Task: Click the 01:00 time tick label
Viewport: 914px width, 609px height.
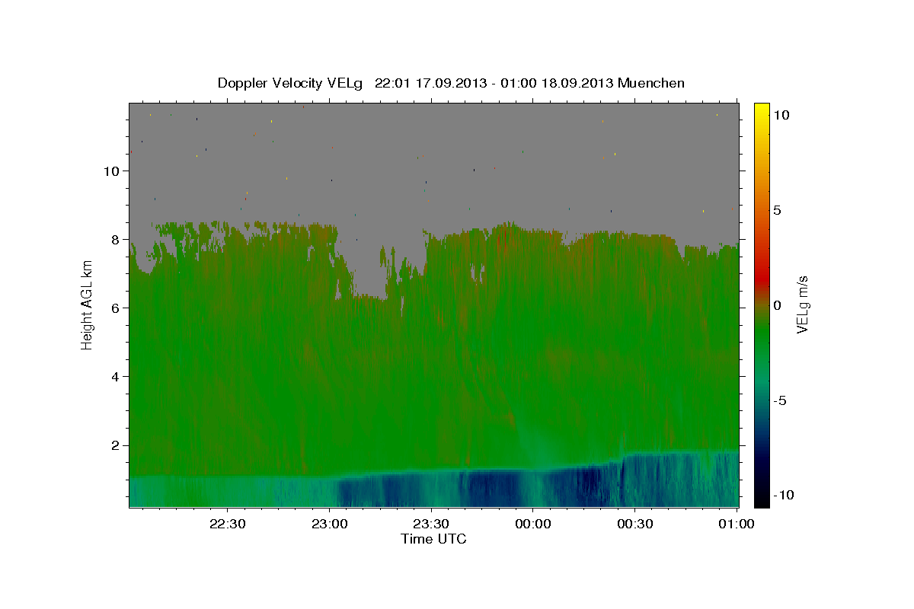Action: 736,524
